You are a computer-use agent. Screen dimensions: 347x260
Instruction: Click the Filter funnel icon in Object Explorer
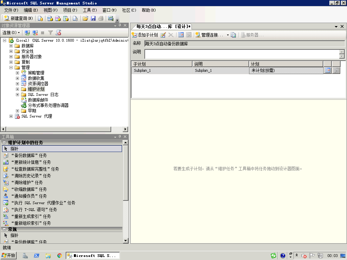pyautogui.click(x=50, y=33)
